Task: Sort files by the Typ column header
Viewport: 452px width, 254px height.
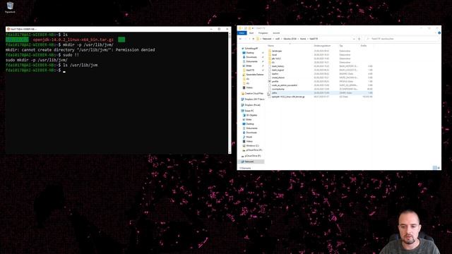Action: [341, 46]
